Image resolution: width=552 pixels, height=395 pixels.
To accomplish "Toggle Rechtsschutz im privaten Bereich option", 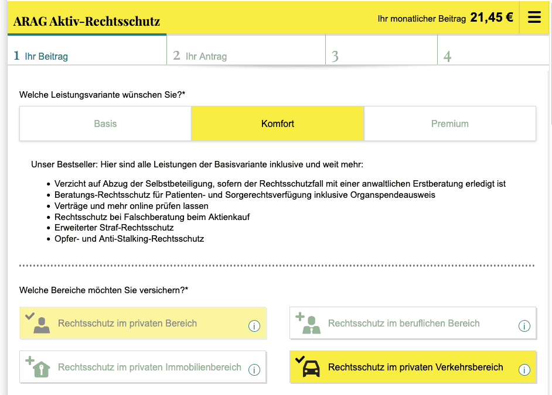I will (x=142, y=323).
